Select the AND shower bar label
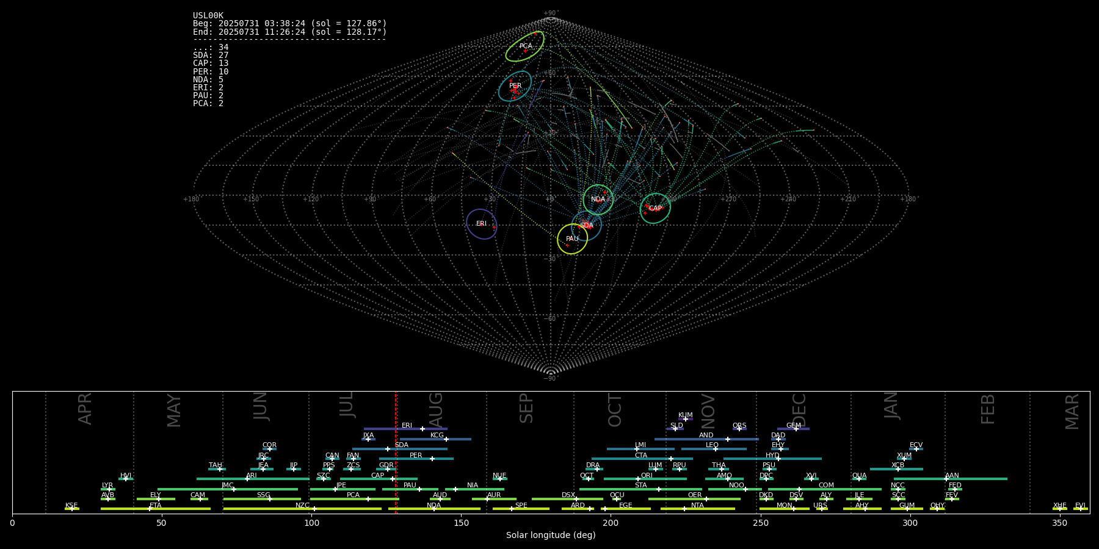Image resolution: width=1099 pixels, height=549 pixels. 706,436
